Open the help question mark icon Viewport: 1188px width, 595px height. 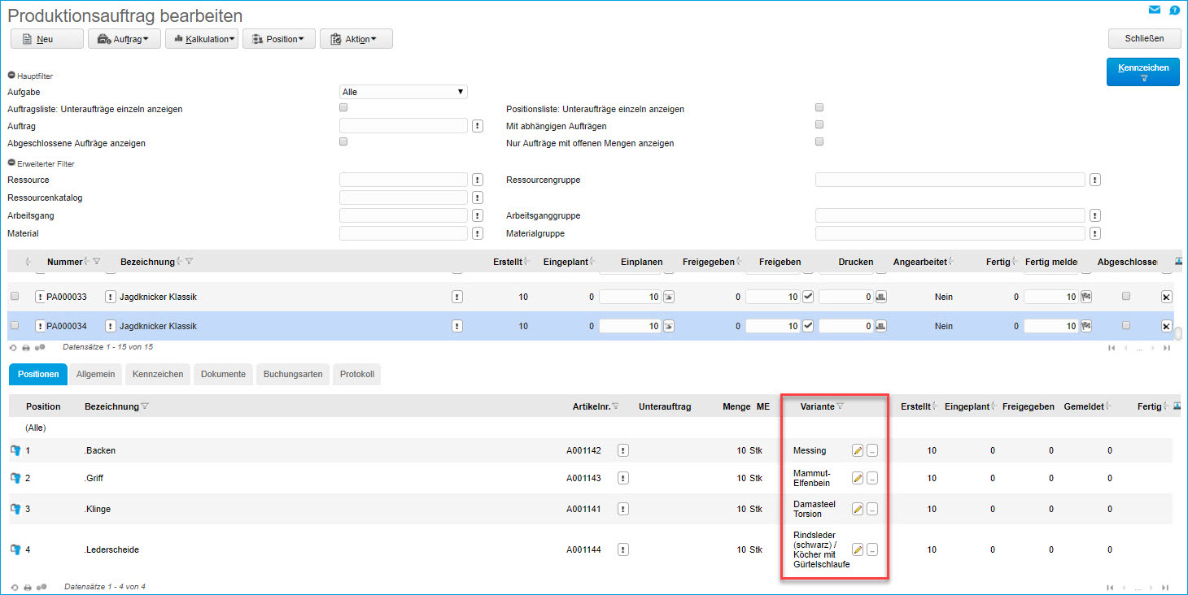[1174, 10]
